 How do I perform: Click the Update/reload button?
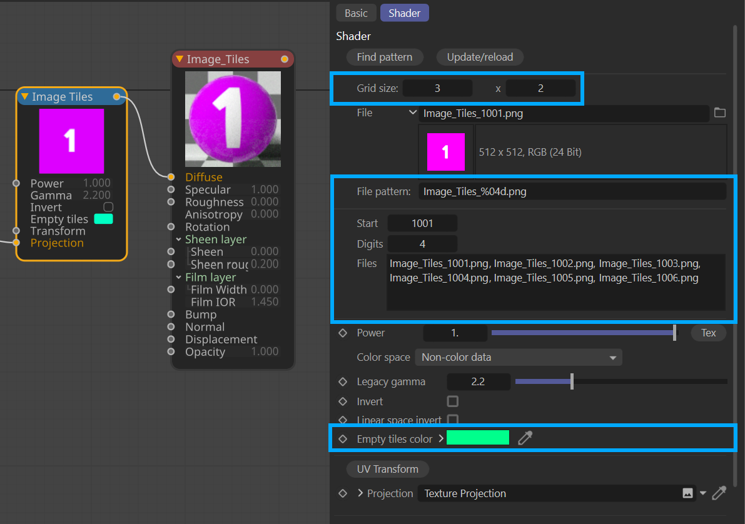pyautogui.click(x=480, y=57)
